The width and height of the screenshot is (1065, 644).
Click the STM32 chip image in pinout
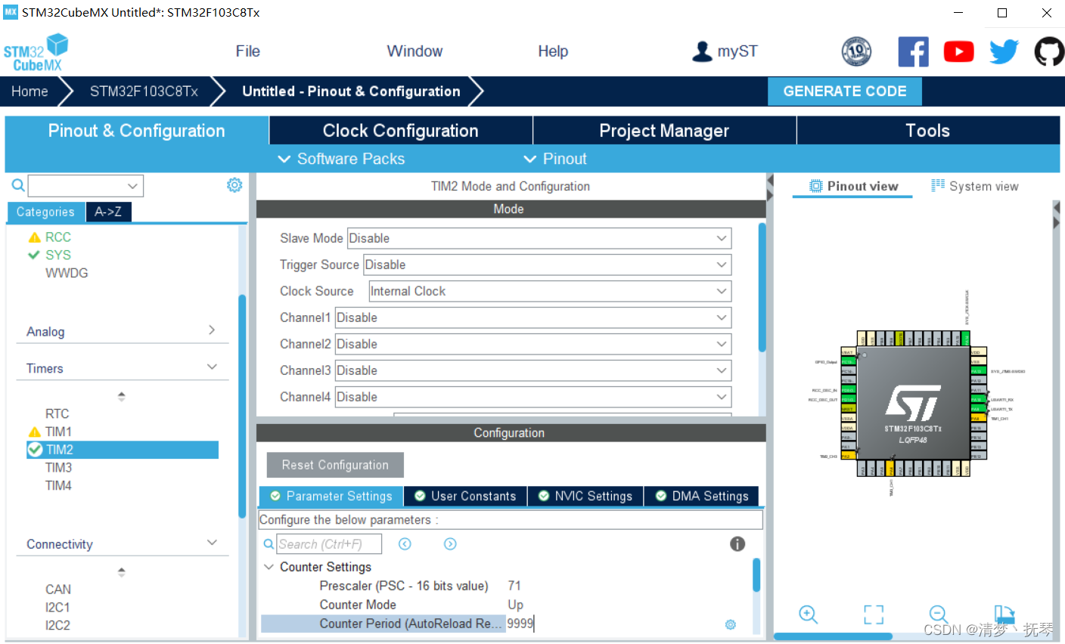913,403
